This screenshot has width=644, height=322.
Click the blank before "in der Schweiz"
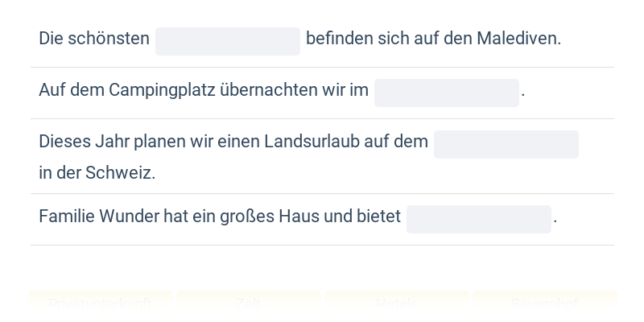click(x=506, y=144)
